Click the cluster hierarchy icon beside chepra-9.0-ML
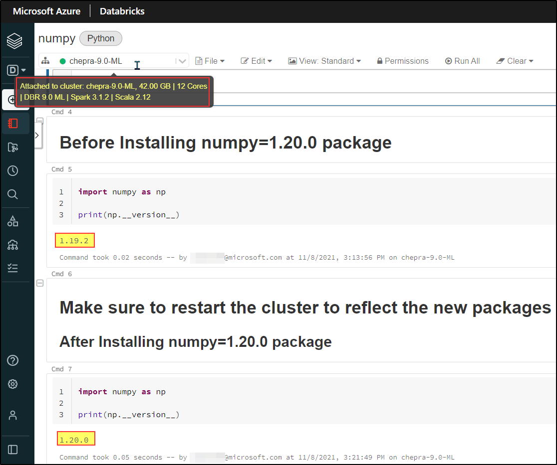 point(45,61)
